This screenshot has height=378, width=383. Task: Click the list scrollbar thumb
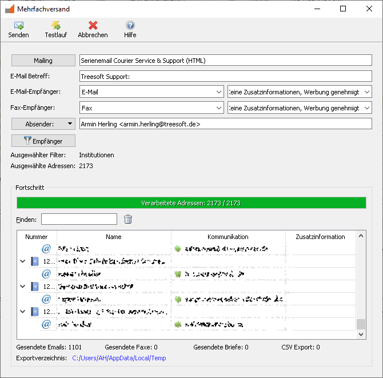(361, 324)
